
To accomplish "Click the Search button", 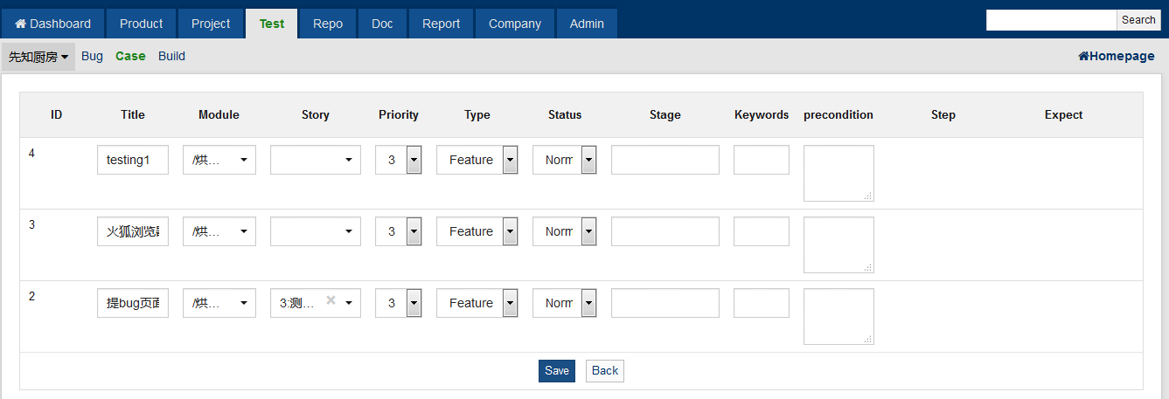I will pyautogui.click(x=1138, y=20).
